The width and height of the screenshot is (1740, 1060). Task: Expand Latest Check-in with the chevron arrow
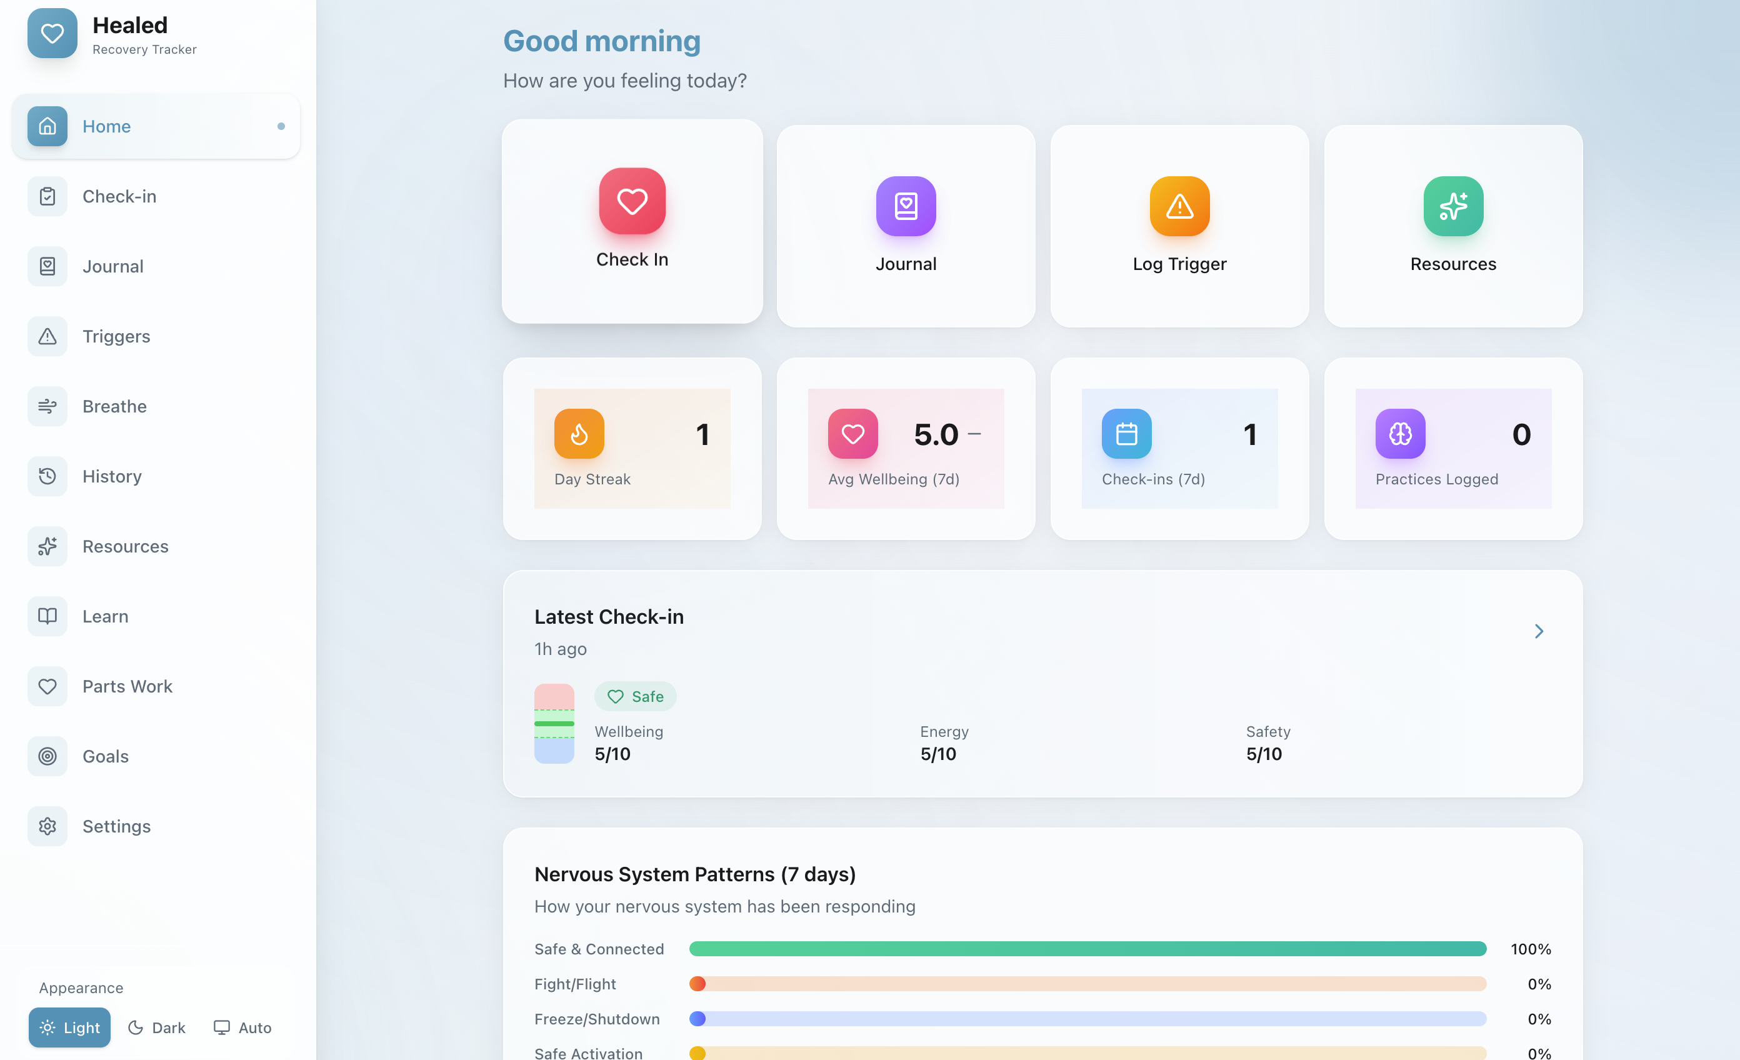pos(1539,631)
